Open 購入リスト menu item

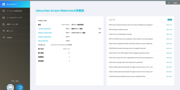[x=15, y=31]
